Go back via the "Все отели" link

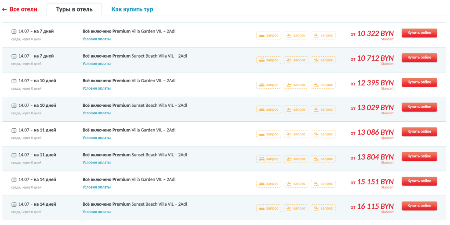click(20, 9)
